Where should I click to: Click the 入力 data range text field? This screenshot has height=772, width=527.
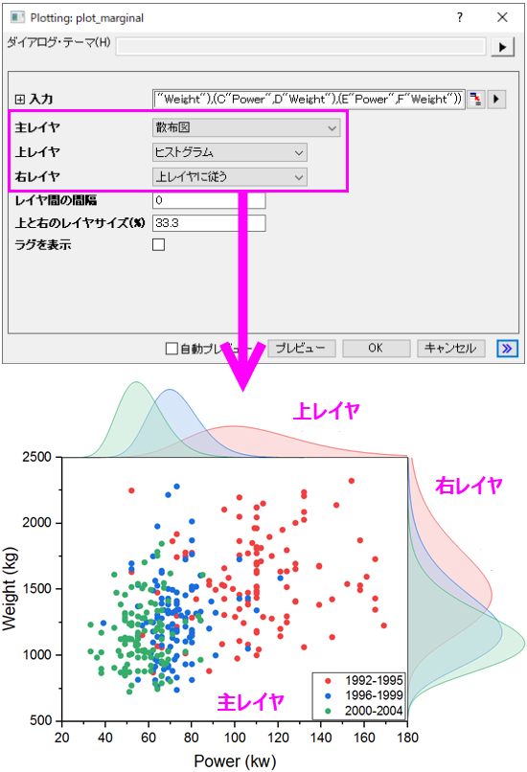(309, 99)
